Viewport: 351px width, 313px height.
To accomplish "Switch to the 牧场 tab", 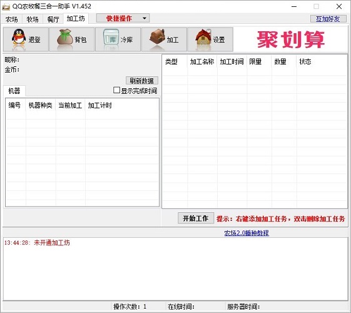I will click(33, 19).
